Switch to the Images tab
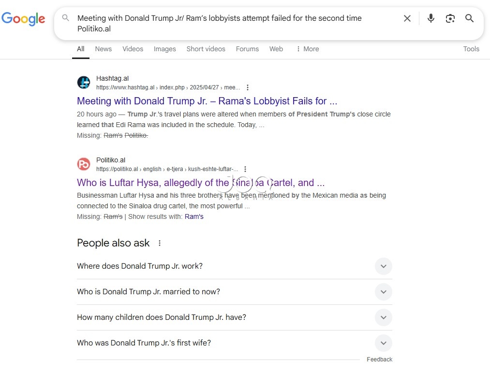This screenshot has width=490, height=374. point(164,49)
